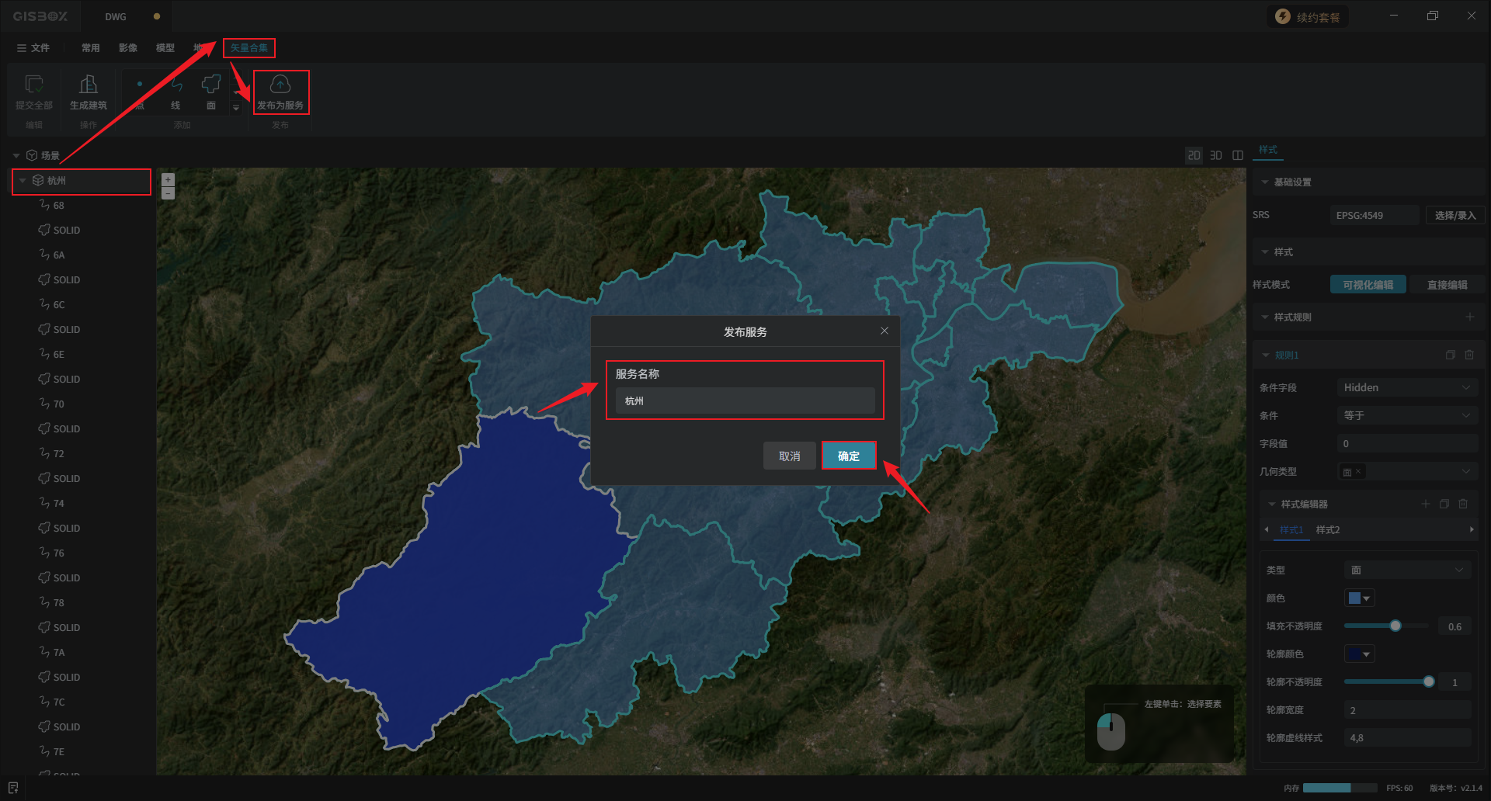The height and width of the screenshot is (801, 1491).
Task: Click the 发布为服务 cloud upload icon
Action: point(280,85)
